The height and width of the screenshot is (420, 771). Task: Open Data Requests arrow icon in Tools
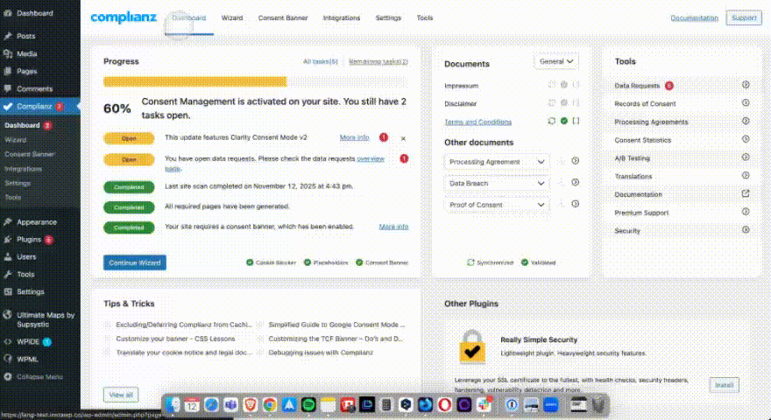point(746,85)
